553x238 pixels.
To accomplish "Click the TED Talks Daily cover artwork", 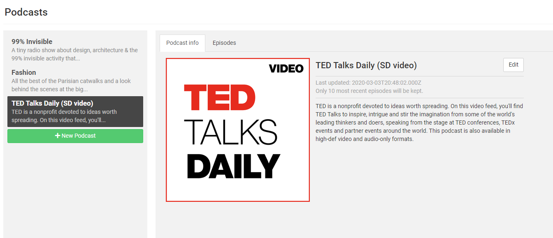I will pos(238,130).
